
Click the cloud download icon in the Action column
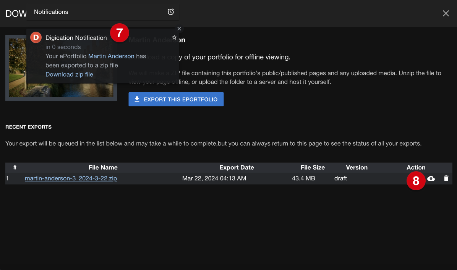click(431, 178)
